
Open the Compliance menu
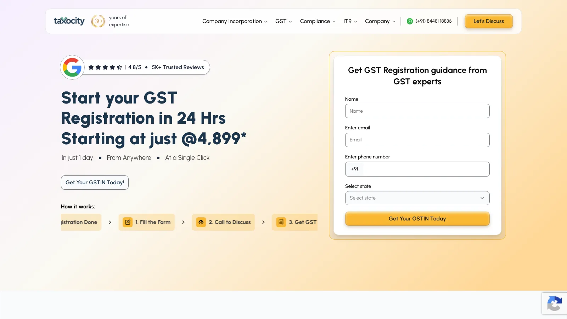tap(318, 21)
